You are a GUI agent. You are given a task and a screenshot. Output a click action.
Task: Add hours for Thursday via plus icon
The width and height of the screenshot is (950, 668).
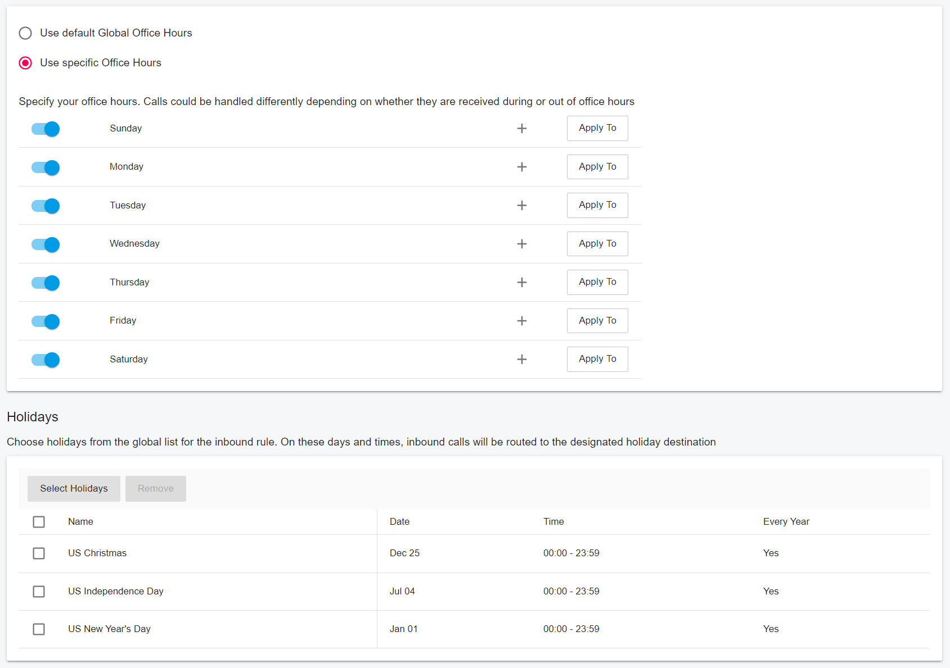coord(522,283)
